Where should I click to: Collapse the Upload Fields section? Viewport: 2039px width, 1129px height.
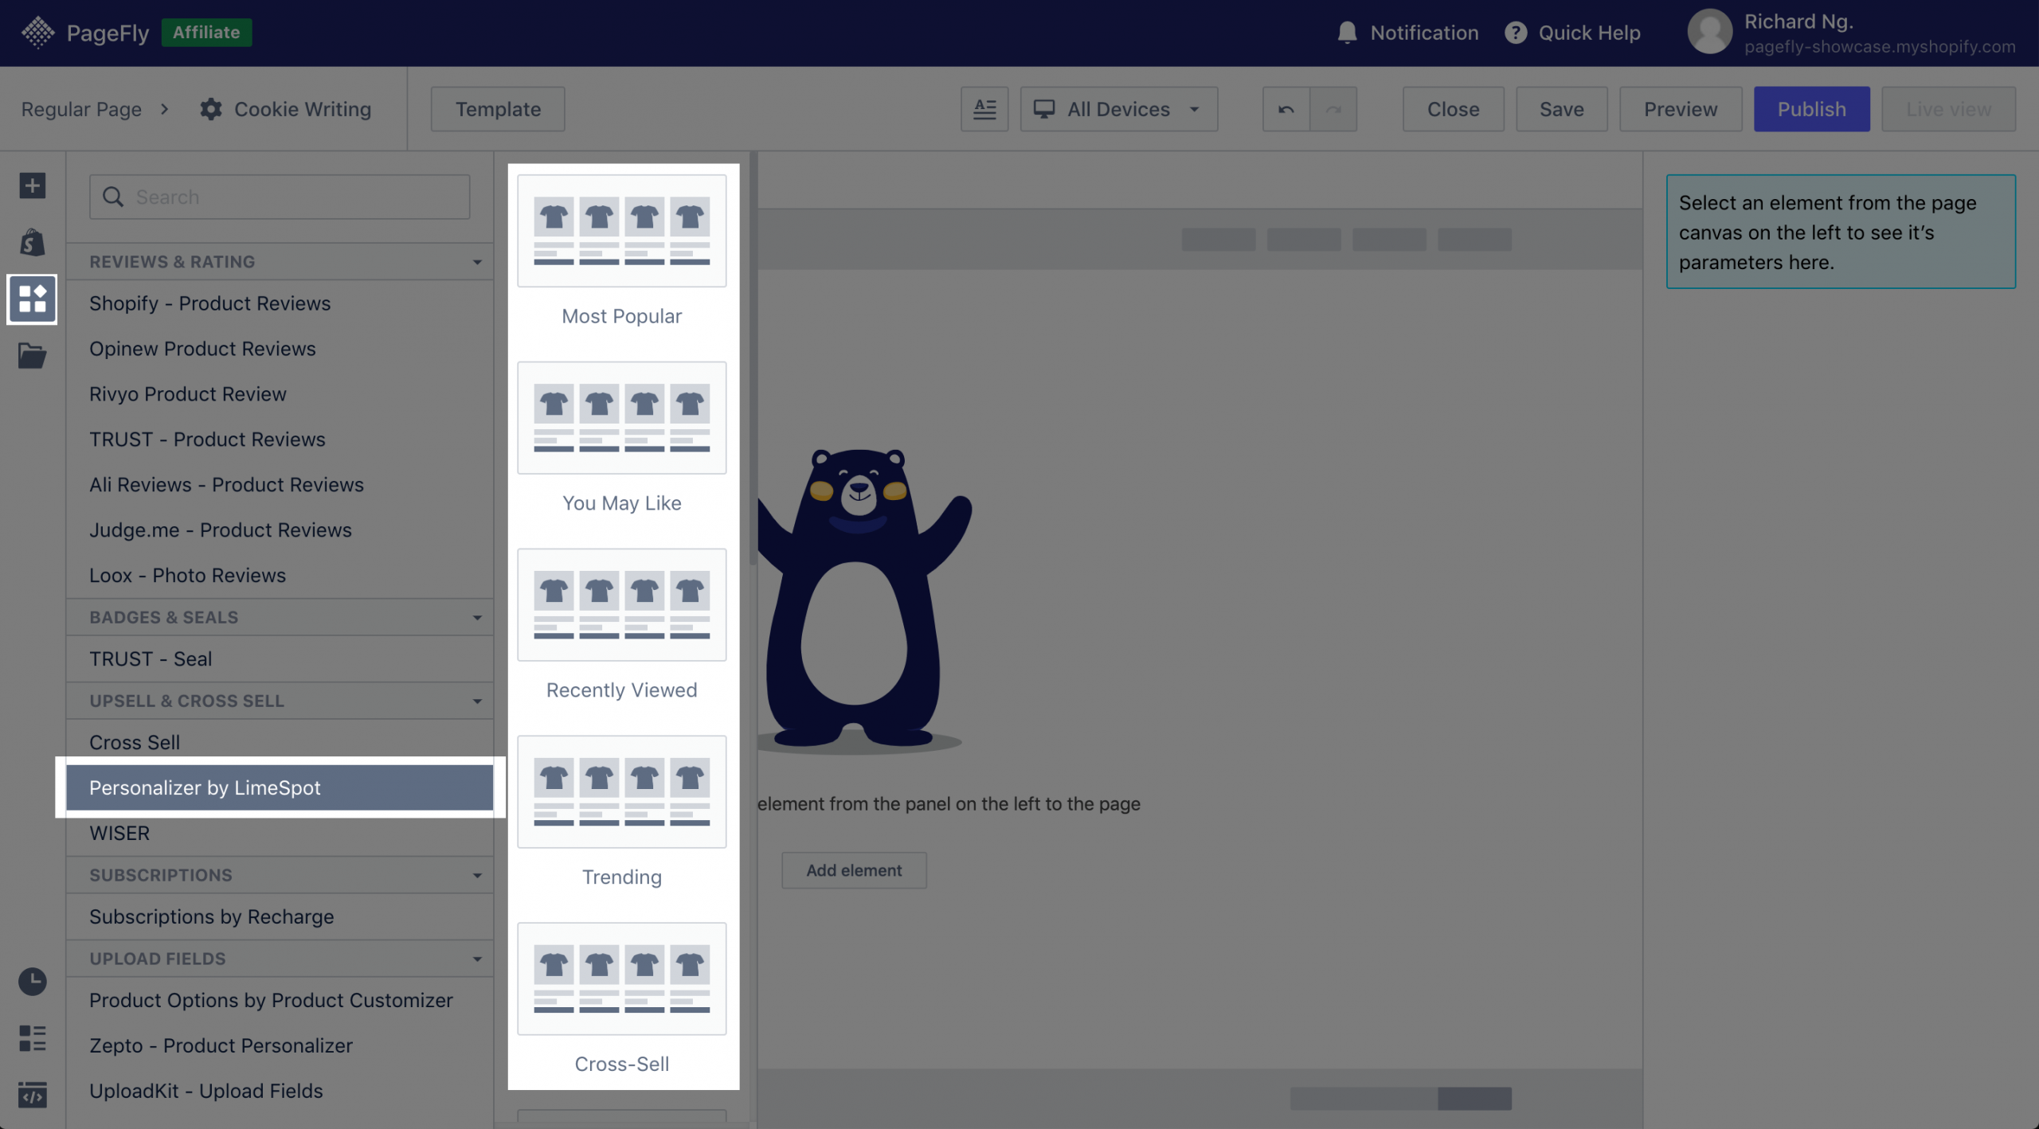(x=477, y=959)
